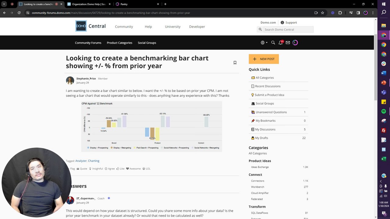Bookmark this discussion post
The image size is (390, 219).
pyautogui.click(x=235, y=63)
